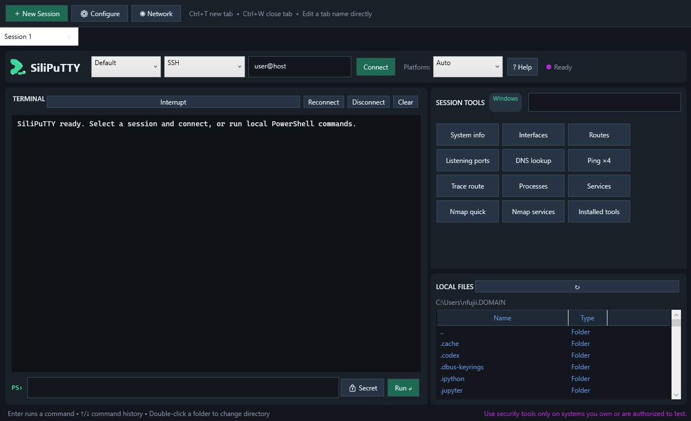Run the System info tool

[468, 135]
